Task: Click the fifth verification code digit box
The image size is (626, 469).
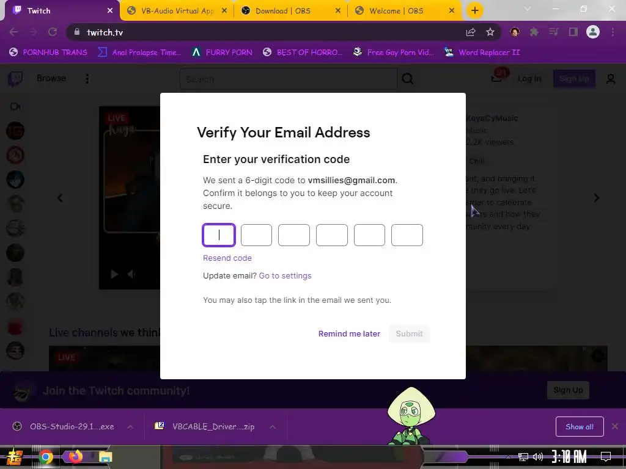Action: point(369,235)
